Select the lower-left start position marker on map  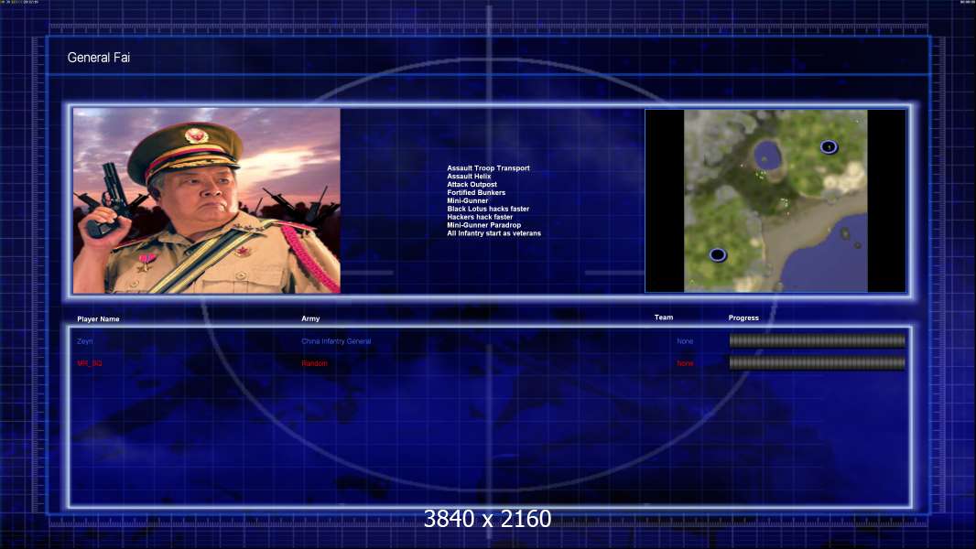[x=718, y=254]
